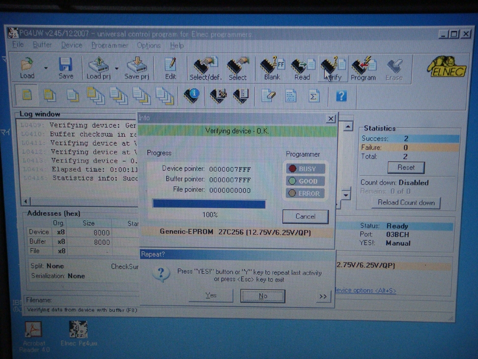Click the Select/def. device icon

click(x=206, y=69)
